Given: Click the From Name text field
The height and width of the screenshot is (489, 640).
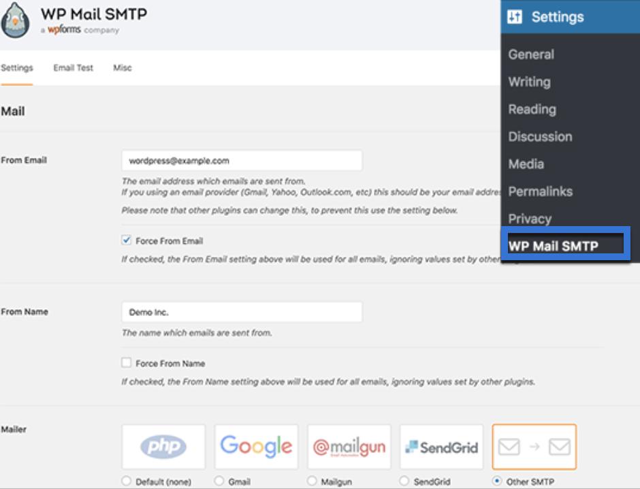Looking at the screenshot, I should [x=242, y=312].
